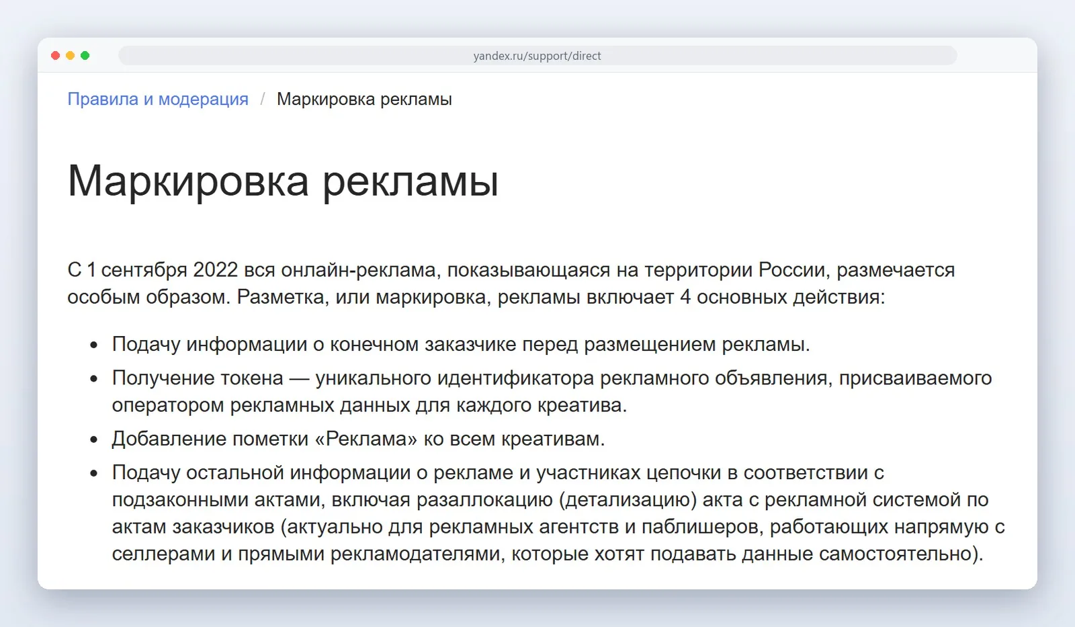The image size is (1075, 627).
Task: Click the bullet Добавление пометки «Реклама»
Action: (x=358, y=439)
